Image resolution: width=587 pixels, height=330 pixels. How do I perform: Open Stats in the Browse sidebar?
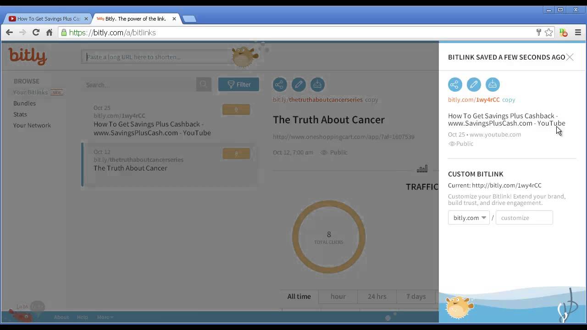[x=20, y=114]
